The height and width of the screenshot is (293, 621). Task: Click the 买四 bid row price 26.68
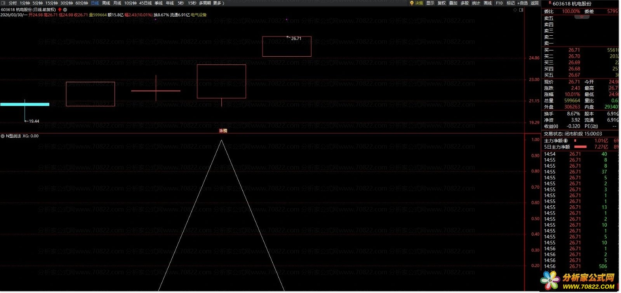pyautogui.click(x=574, y=69)
